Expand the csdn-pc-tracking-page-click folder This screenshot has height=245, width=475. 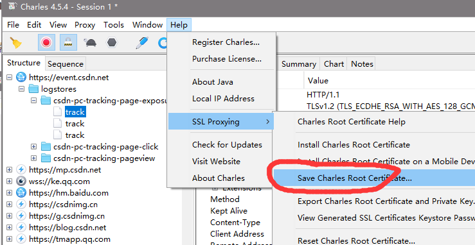(33, 147)
